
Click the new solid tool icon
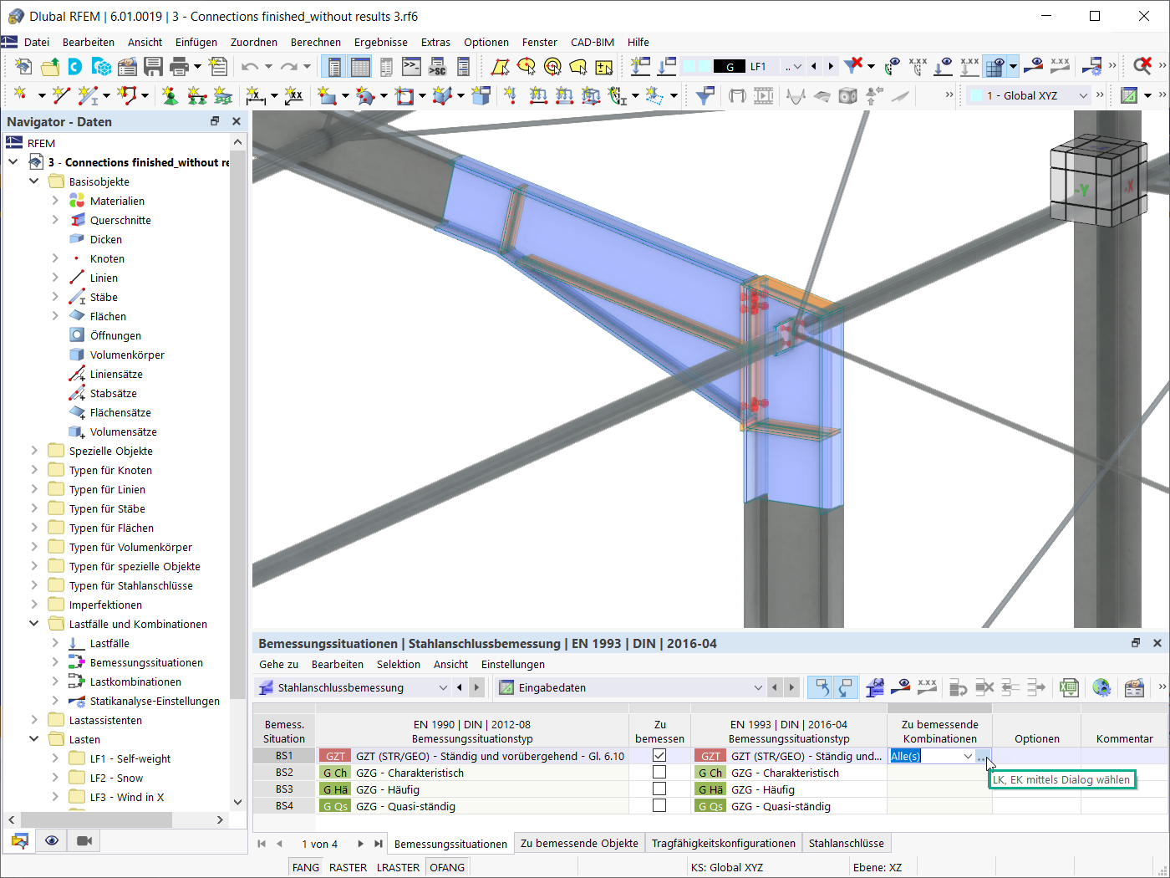point(442,95)
